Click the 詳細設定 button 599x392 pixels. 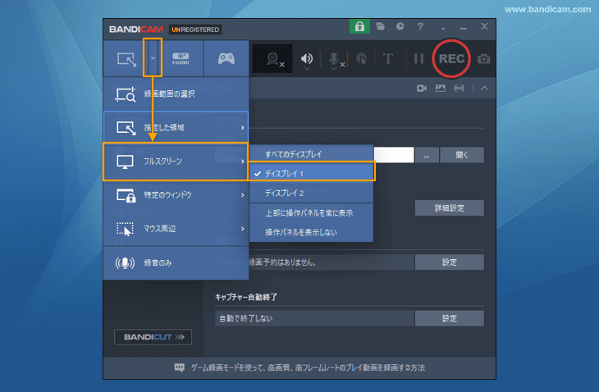pyautogui.click(x=450, y=208)
